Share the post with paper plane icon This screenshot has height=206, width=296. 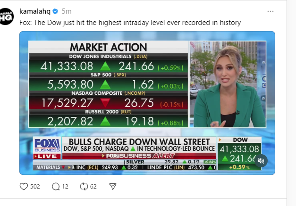[x=113, y=186]
